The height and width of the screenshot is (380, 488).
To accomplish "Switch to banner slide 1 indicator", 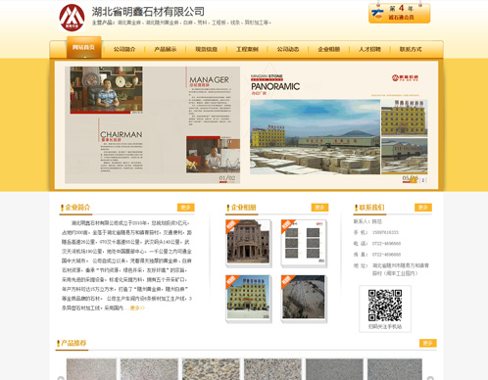I will (x=414, y=180).
